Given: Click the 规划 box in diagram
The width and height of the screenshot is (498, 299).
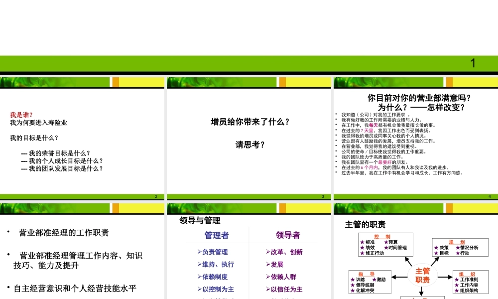Looking at the screenshot, I should click(460, 247).
